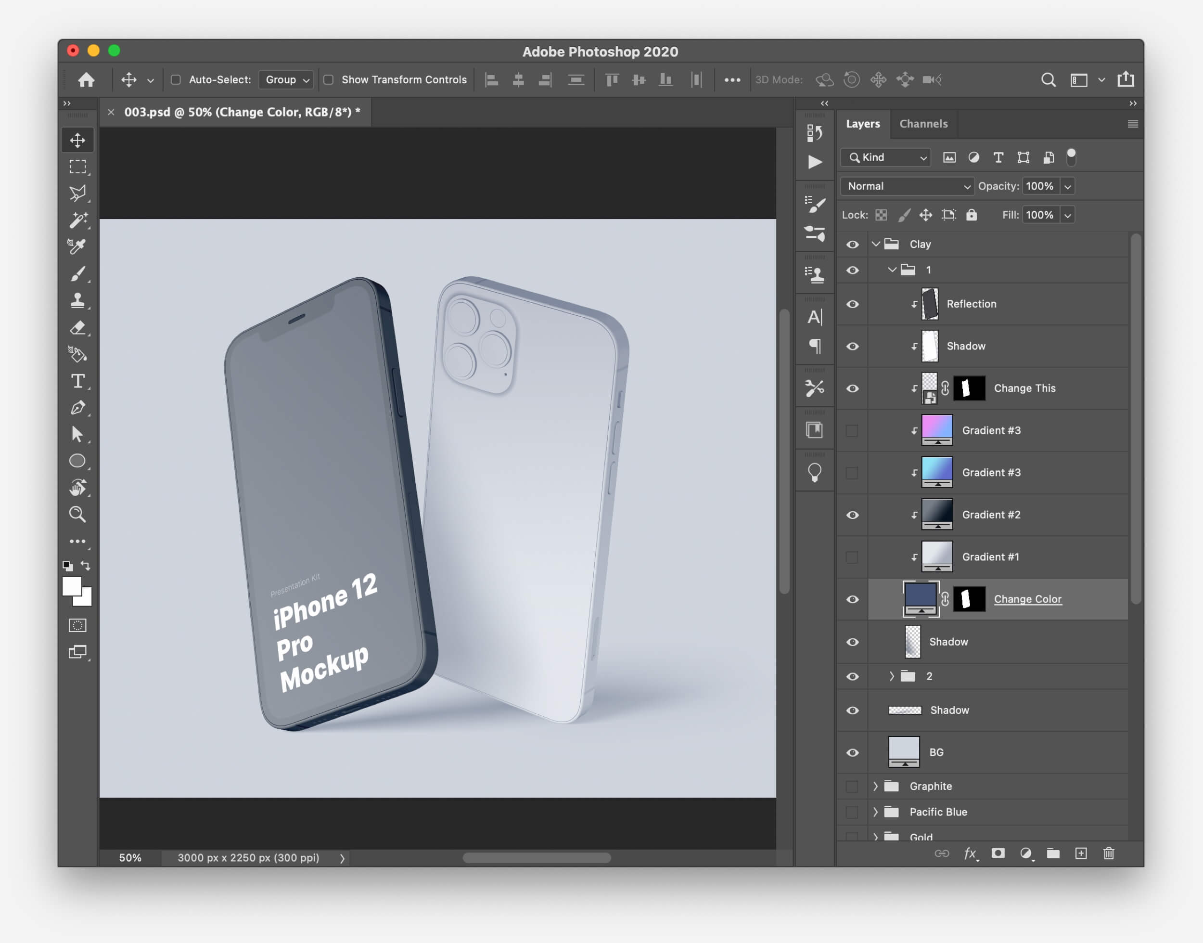Viewport: 1203px width, 943px height.
Task: Select the Eraser tool
Action: [x=77, y=327]
